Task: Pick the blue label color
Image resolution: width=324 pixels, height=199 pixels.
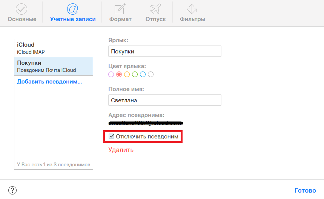Action: (x=143, y=74)
